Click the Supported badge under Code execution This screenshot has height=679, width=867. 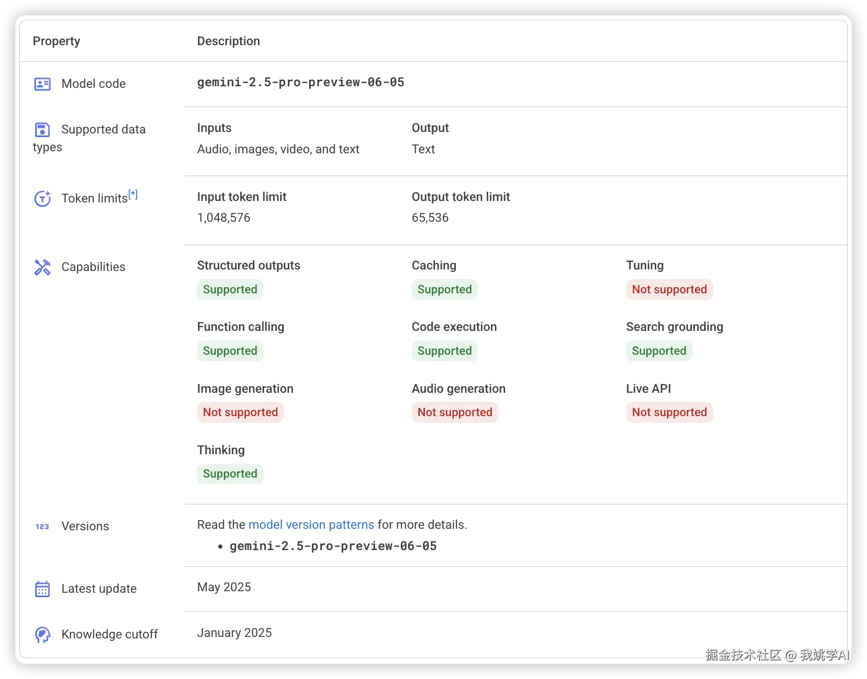[x=444, y=351]
